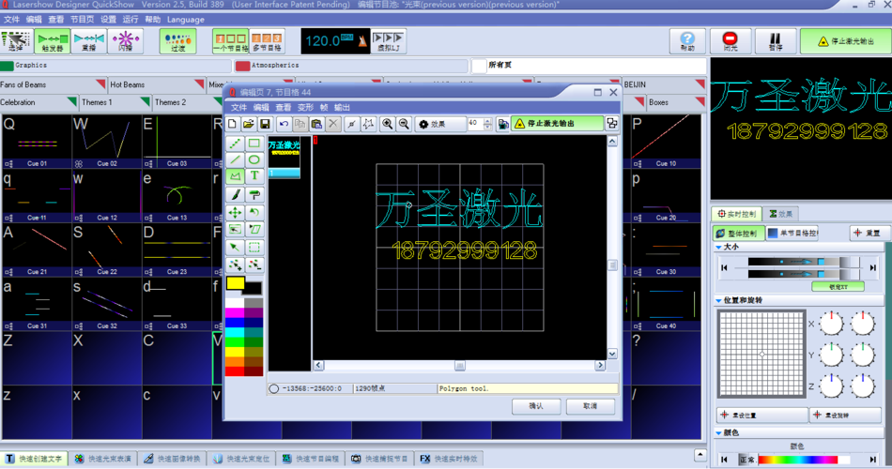The height and width of the screenshot is (469, 892).
Task: Open the Language menu
Action: coord(186,20)
